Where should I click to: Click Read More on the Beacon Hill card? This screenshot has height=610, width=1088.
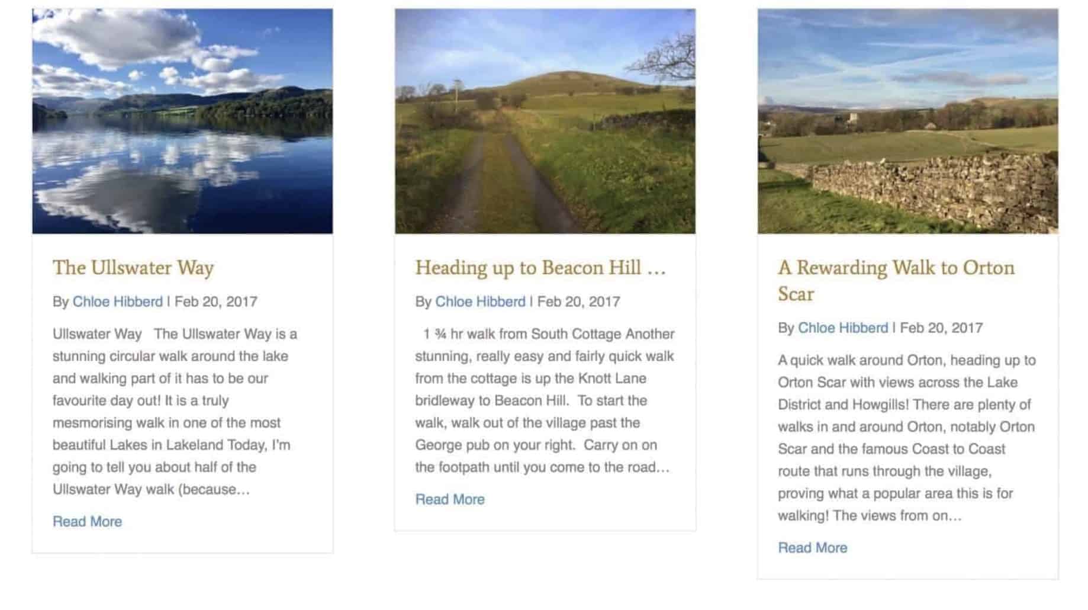coord(450,499)
